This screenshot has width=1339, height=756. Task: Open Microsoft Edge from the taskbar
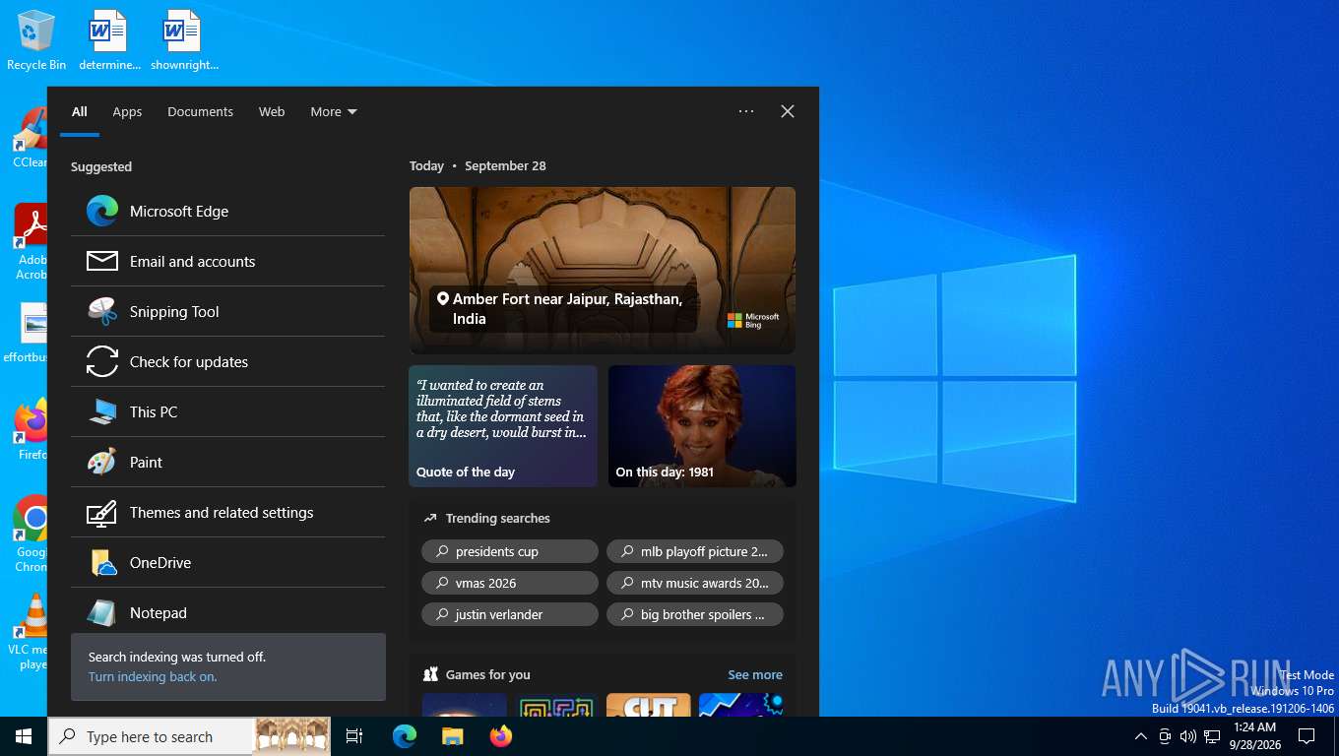(405, 736)
